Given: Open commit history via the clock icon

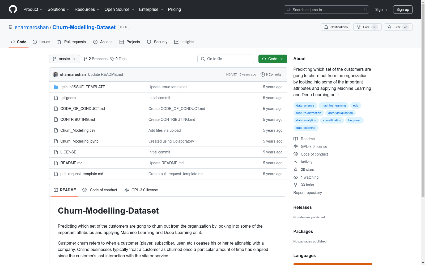Looking at the screenshot, I should [263, 74].
